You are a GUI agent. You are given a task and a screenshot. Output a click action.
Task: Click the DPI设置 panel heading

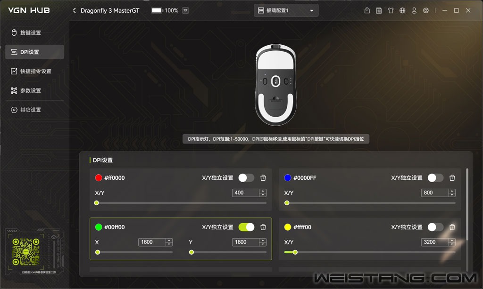(x=103, y=160)
